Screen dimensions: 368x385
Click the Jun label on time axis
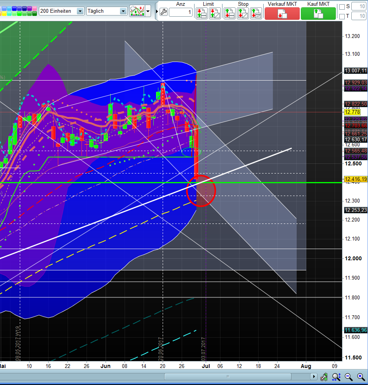pos(105,366)
